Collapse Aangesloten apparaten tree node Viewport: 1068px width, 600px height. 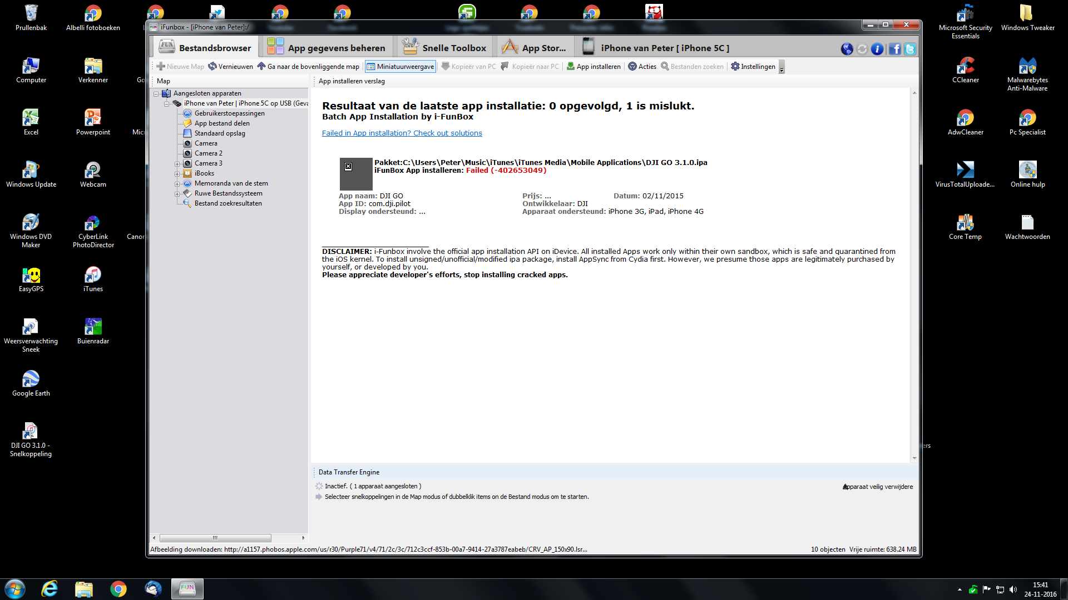[x=156, y=94]
